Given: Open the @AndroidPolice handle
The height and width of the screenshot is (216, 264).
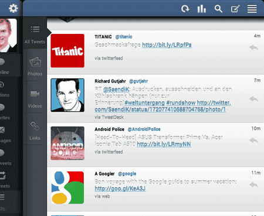Looking at the screenshot, I should (x=144, y=129).
